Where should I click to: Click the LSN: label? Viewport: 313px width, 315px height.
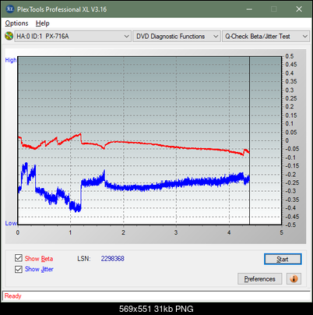[84, 259]
